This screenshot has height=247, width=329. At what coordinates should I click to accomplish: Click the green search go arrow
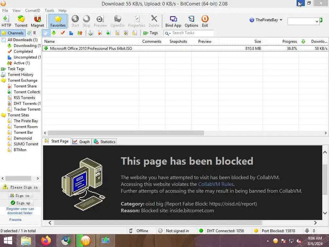coord(321,20)
